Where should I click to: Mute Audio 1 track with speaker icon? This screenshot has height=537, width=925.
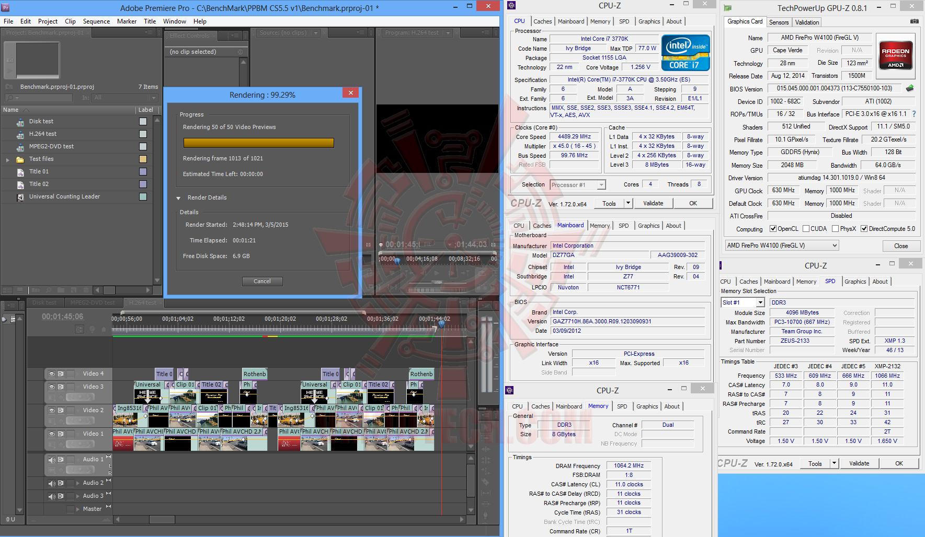coord(52,460)
